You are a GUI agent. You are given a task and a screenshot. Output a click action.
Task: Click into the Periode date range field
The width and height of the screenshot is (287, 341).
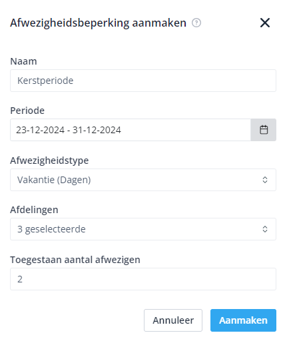point(131,130)
